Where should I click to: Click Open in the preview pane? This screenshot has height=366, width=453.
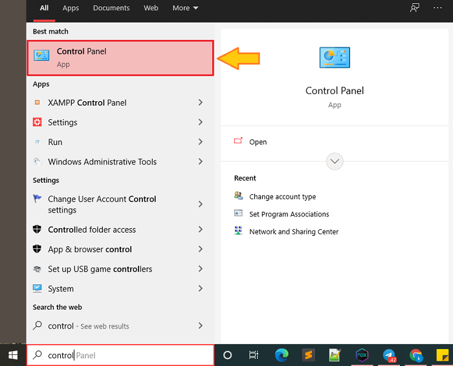pos(258,142)
